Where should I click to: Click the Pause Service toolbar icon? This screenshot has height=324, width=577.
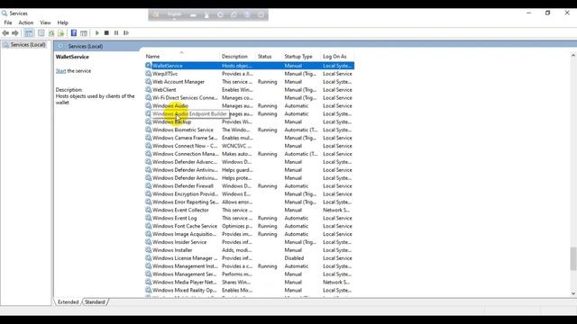click(x=116, y=33)
